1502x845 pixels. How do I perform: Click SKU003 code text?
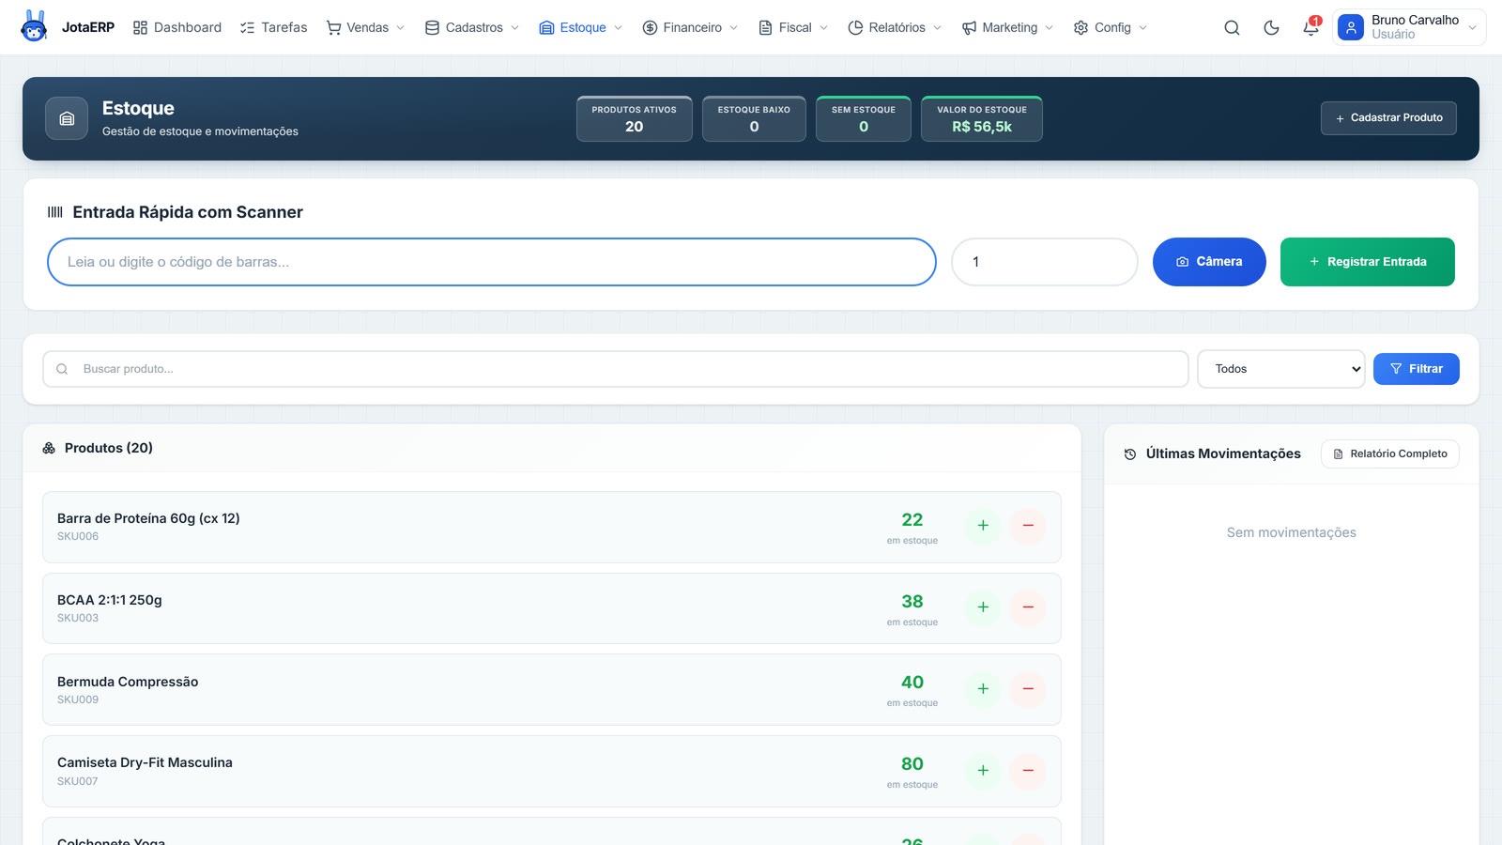tap(78, 618)
